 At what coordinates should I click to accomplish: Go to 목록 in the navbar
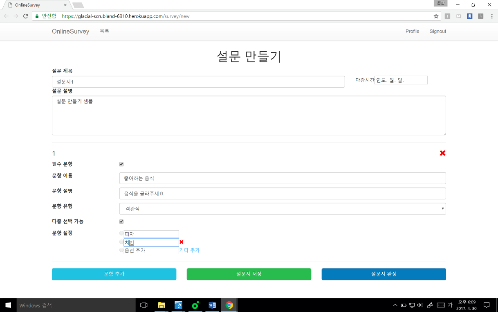(104, 31)
